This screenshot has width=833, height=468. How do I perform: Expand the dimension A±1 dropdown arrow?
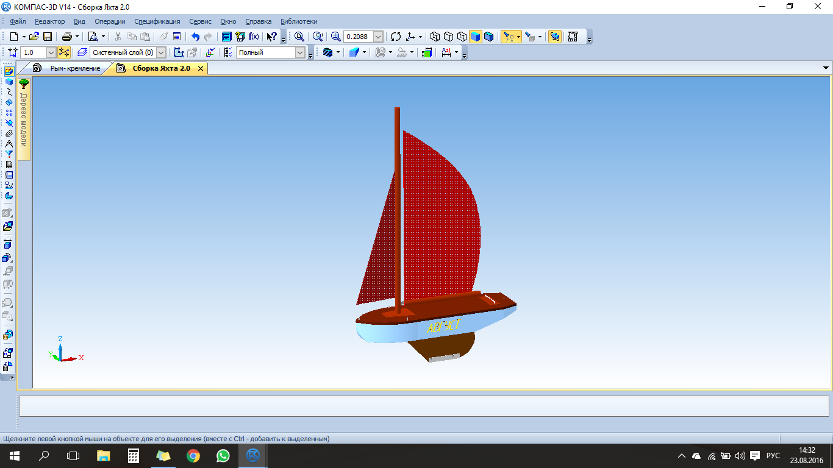[x=456, y=53]
